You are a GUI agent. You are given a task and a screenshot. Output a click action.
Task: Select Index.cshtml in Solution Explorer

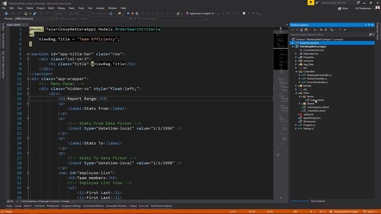click(317, 100)
